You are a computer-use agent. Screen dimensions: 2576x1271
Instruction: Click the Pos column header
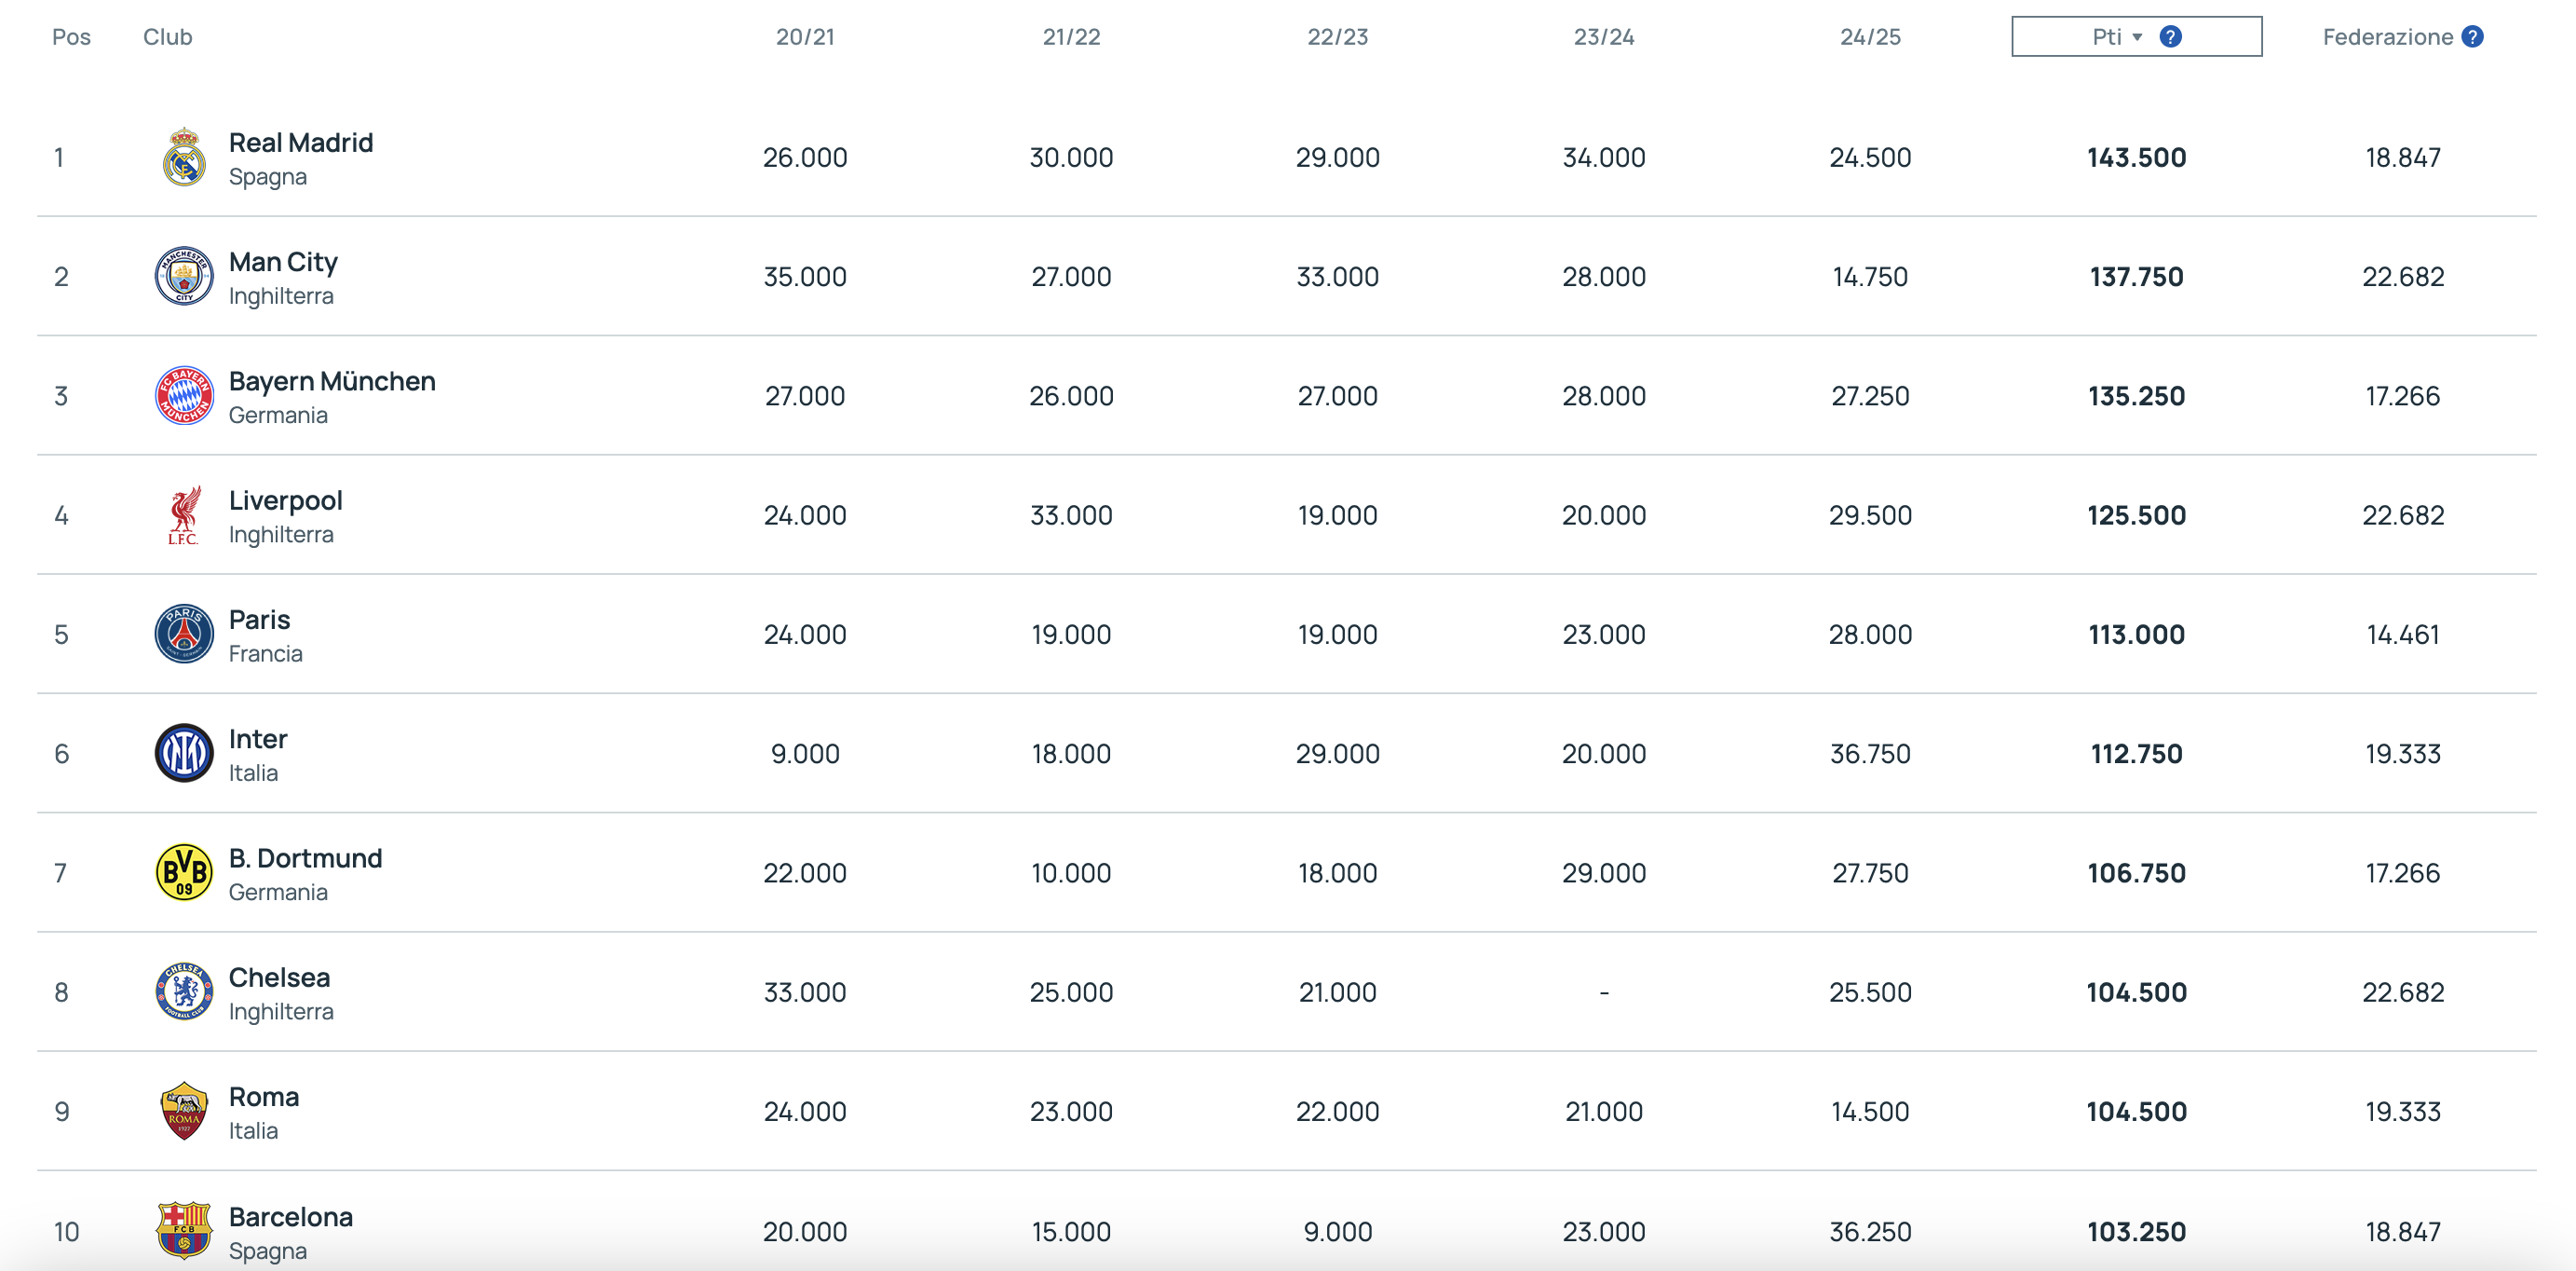pyautogui.click(x=71, y=37)
